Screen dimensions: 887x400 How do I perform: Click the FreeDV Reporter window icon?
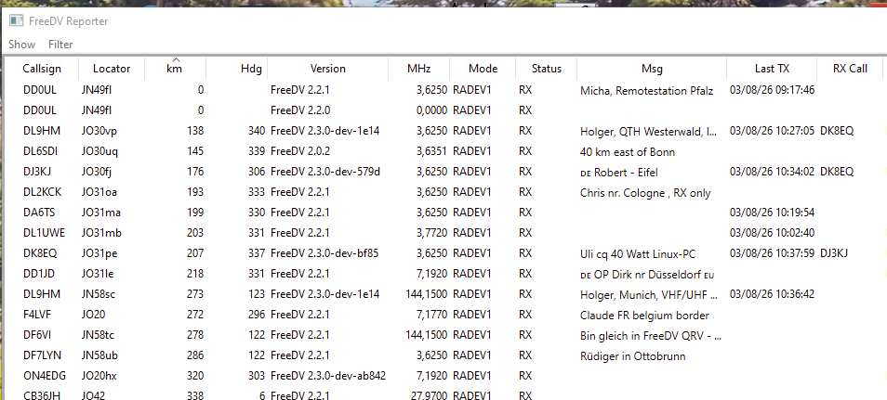16,20
